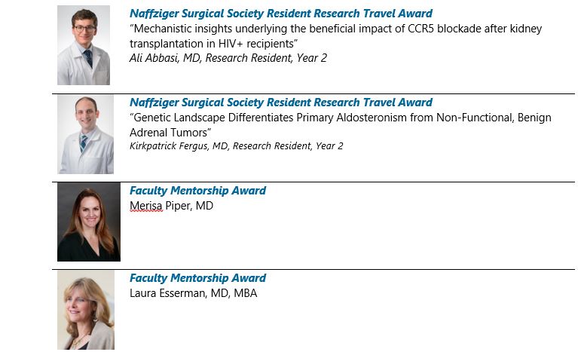
Task: Click the name Laura Esserman, MD, MBA
Action: pos(194,293)
